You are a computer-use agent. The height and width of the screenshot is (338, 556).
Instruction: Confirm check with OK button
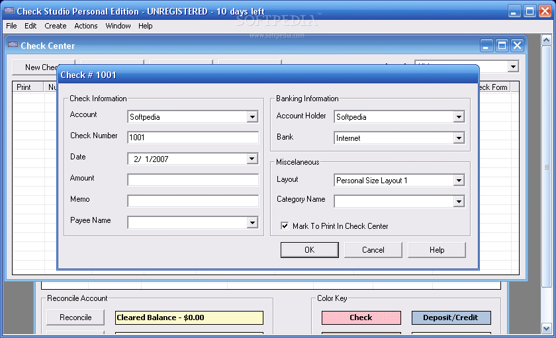[x=310, y=250]
